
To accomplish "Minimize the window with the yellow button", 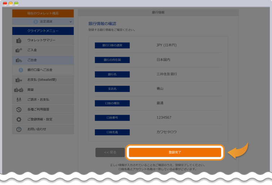I will (10, 3).
